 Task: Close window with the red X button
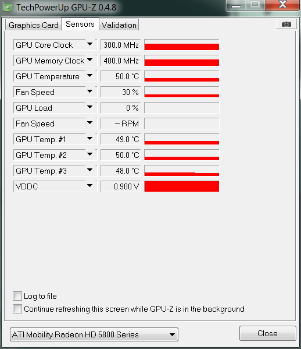[x=282, y=5]
